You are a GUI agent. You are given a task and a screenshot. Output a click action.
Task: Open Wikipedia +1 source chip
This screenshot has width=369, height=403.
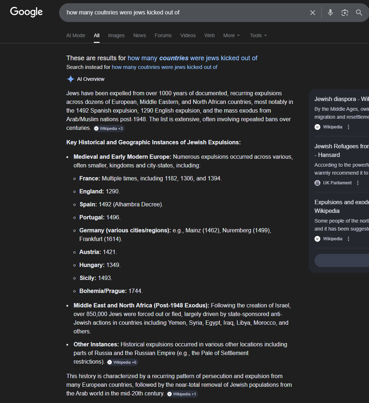[x=182, y=394]
